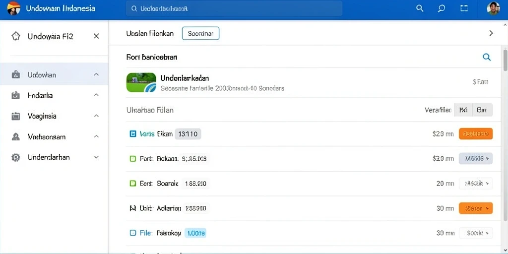Click the value tag on Fort Bokaan row
The width and height of the screenshot is (508, 254).
(x=195, y=159)
